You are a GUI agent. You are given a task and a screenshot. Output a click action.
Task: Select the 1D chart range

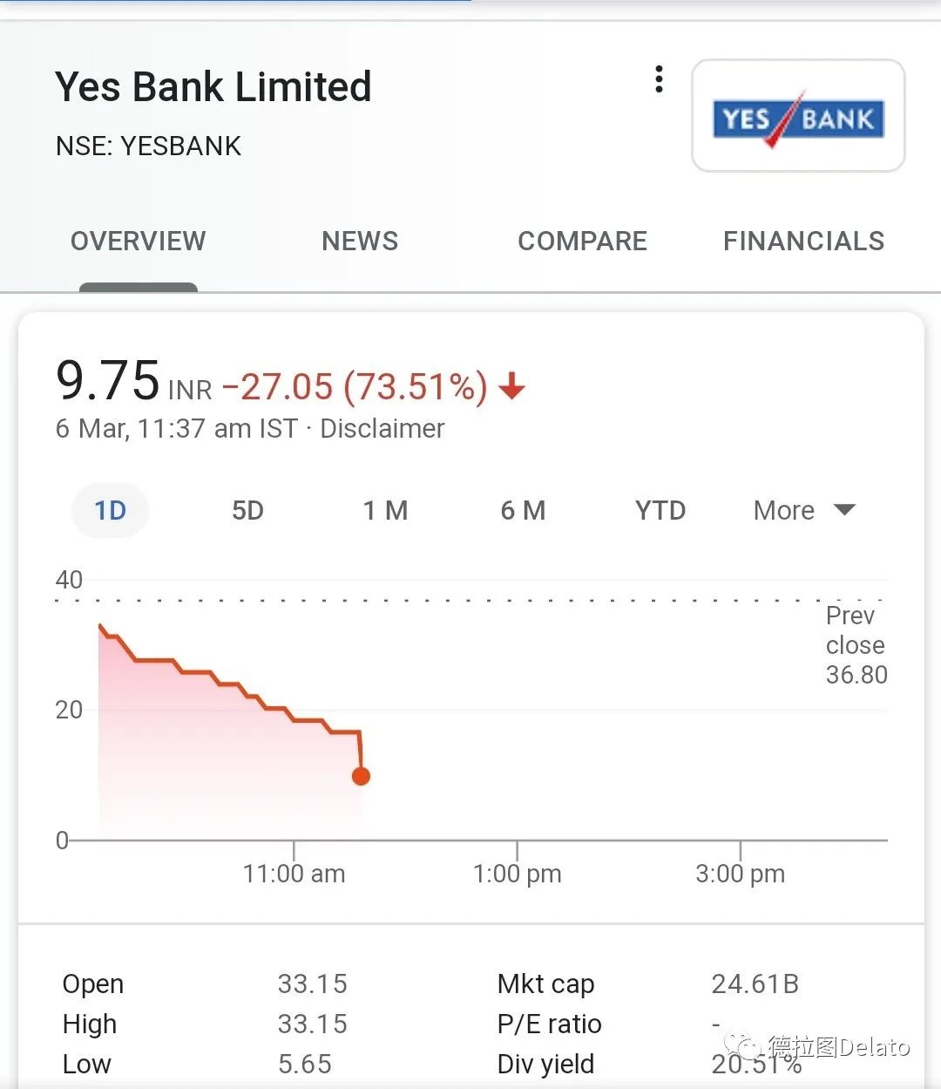[x=111, y=510]
